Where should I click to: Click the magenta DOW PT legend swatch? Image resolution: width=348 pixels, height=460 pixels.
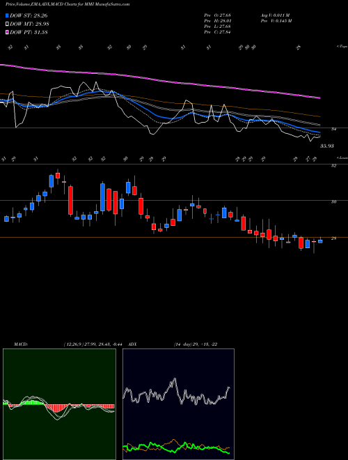(x=8, y=33)
